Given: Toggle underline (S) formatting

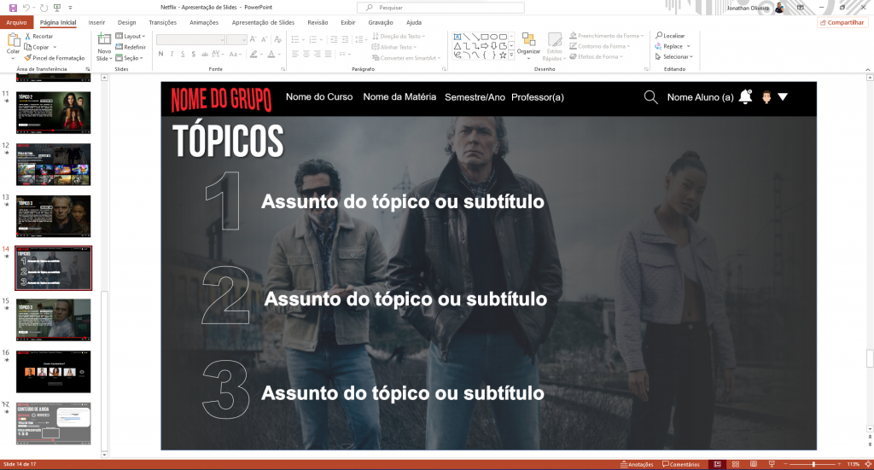Looking at the screenshot, I should (183, 54).
